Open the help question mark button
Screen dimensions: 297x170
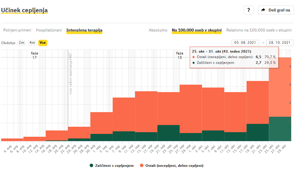click(248, 10)
